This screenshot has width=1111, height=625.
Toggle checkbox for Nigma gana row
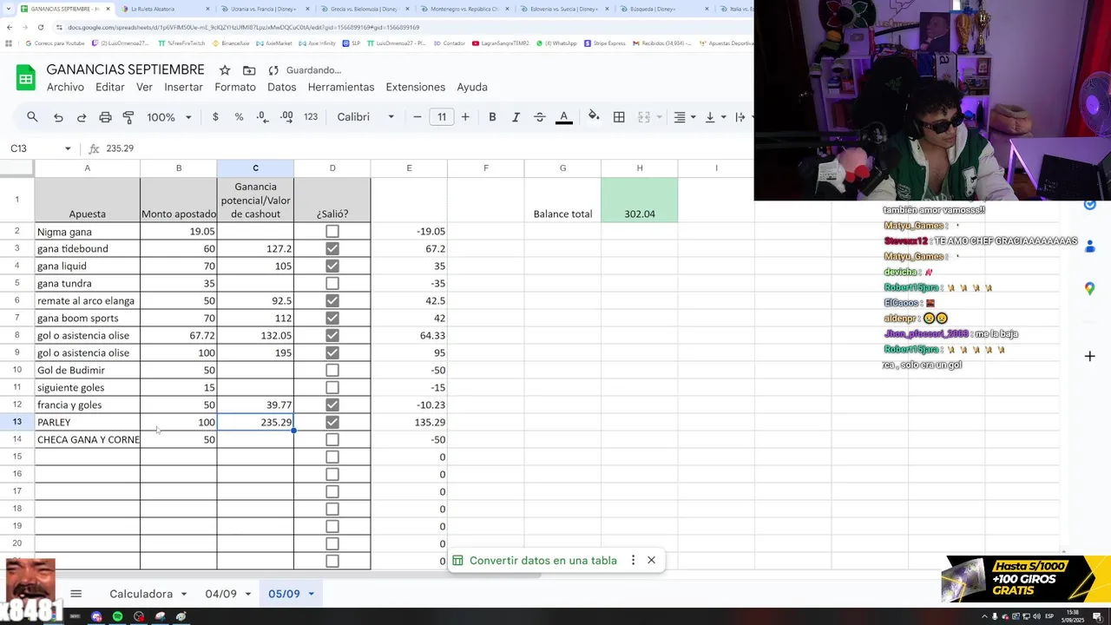[x=332, y=232]
